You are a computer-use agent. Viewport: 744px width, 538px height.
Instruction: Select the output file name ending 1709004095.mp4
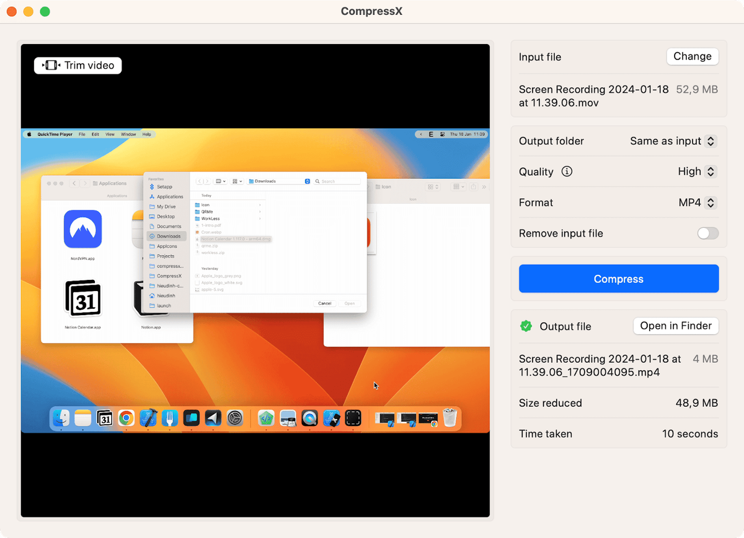pos(600,365)
